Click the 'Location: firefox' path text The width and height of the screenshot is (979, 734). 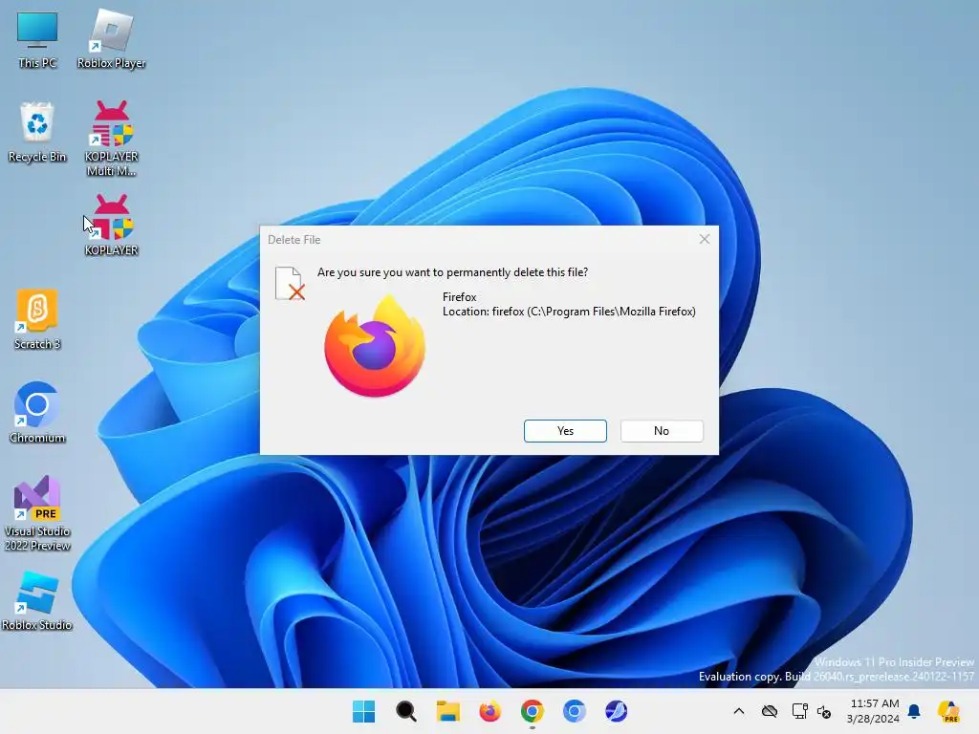(569, 312)
